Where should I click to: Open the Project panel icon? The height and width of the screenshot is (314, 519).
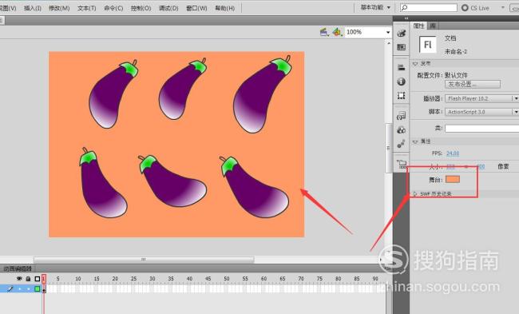click(402, 164)
